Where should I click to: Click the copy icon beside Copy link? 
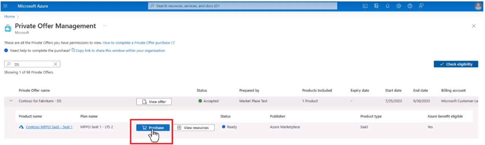coord(73,50)
